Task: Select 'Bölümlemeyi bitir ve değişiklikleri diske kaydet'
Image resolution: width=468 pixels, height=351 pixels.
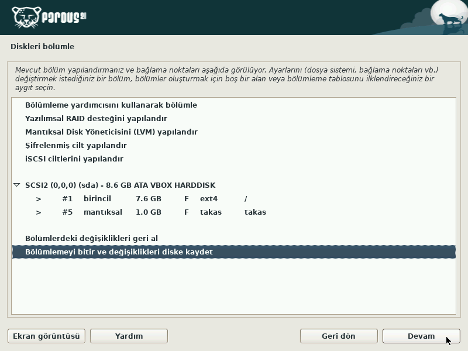Action: (x=233, y=252)
